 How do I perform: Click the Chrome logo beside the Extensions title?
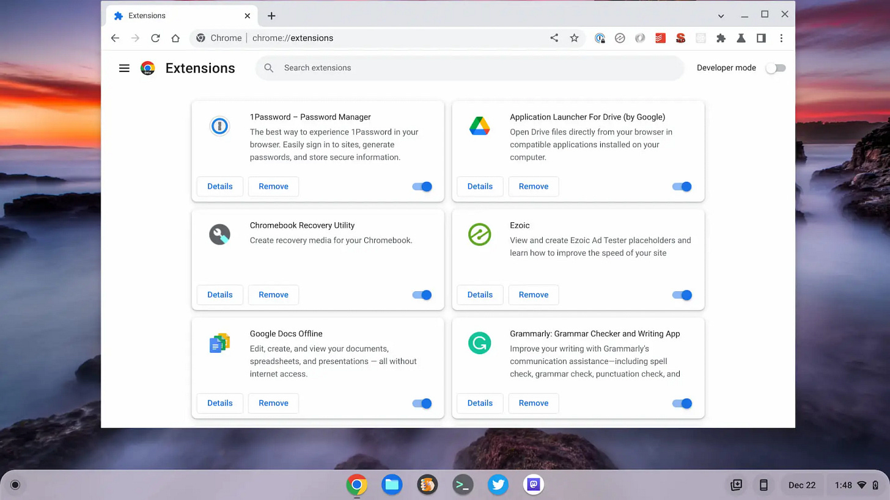pos(147,68)
